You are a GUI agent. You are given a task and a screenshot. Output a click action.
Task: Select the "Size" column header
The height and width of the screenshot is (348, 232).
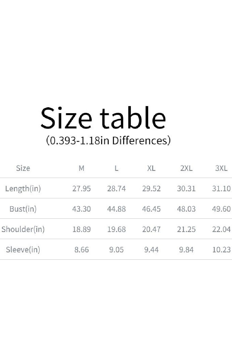click(x=23, y=168)
